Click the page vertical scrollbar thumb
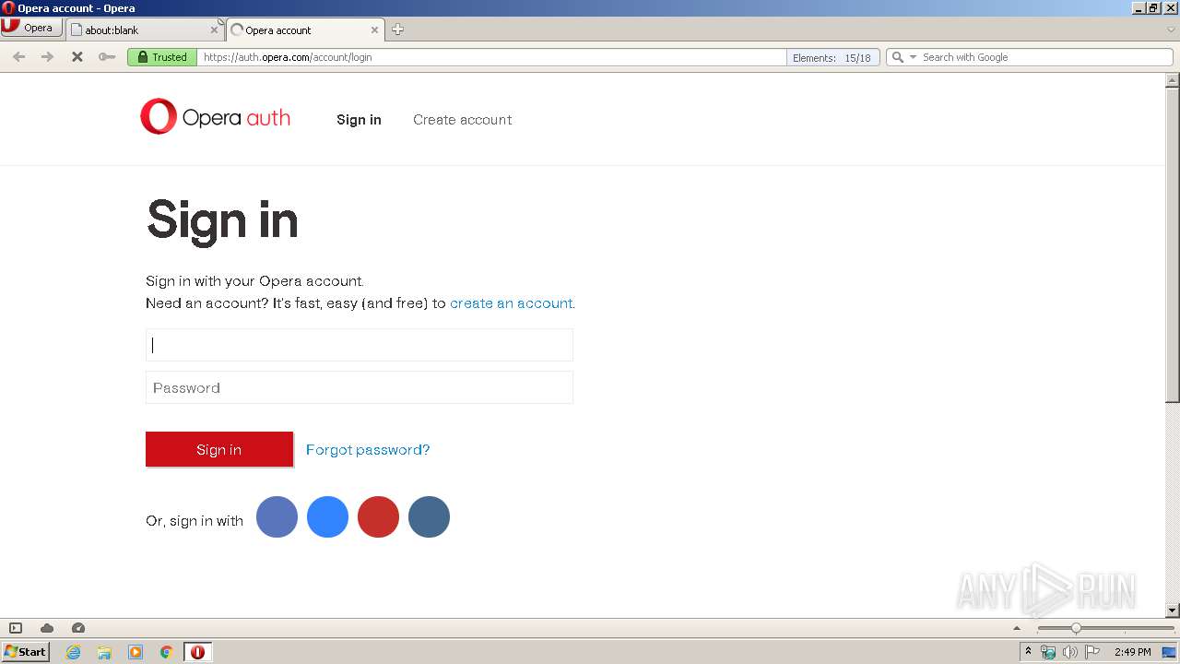This screenshot has width=1180, height=664. click(x=1173, y=245)
